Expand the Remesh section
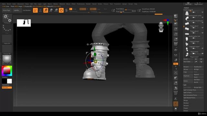This screenshot has width=207, height=116. (186, 105)
